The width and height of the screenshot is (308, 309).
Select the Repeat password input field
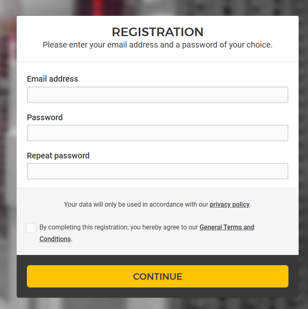[157, 171]
